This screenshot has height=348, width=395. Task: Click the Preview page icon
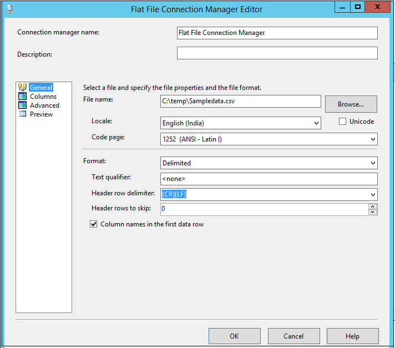[x=23, y=114]
